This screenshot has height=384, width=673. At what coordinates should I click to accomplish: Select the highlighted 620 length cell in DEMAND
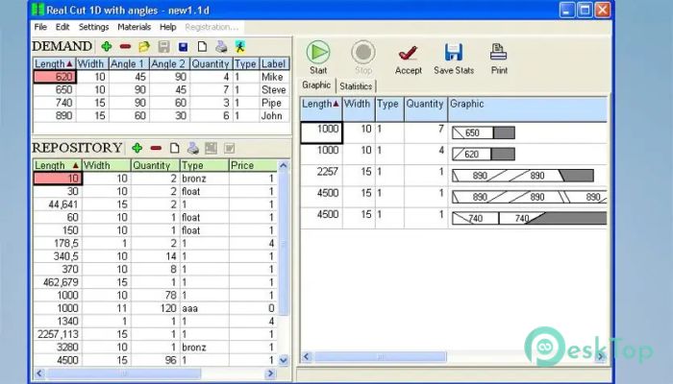[x=55, y=77]
